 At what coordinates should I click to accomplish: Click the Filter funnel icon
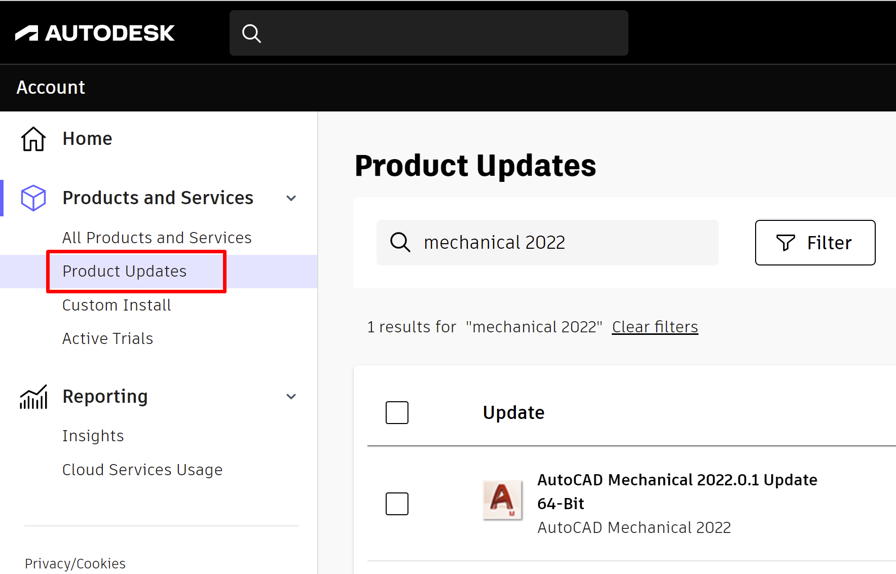coord(785,243)
